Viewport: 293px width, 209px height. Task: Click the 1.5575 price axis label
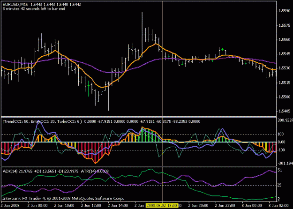pyautogui.click(x=285, y=25)
